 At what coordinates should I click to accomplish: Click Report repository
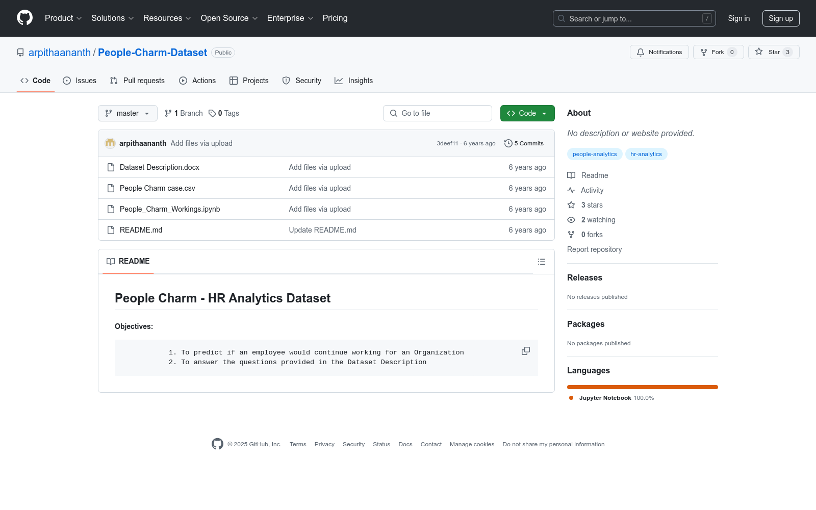click(x=595, y=249)
